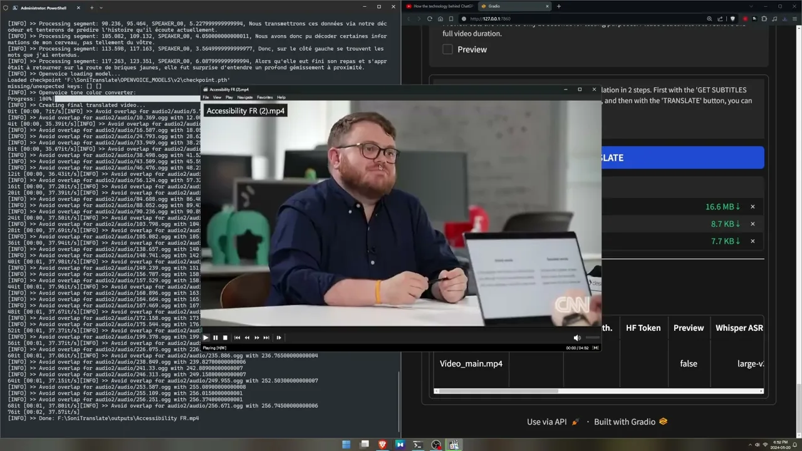Click the zoom magnifier icon in the address bar

click(711, 19)
